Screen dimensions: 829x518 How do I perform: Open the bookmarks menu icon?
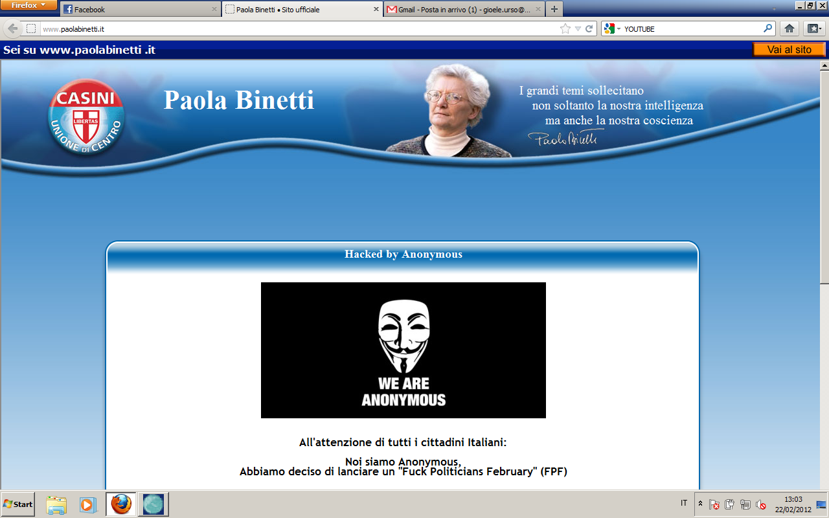(813, 28)
